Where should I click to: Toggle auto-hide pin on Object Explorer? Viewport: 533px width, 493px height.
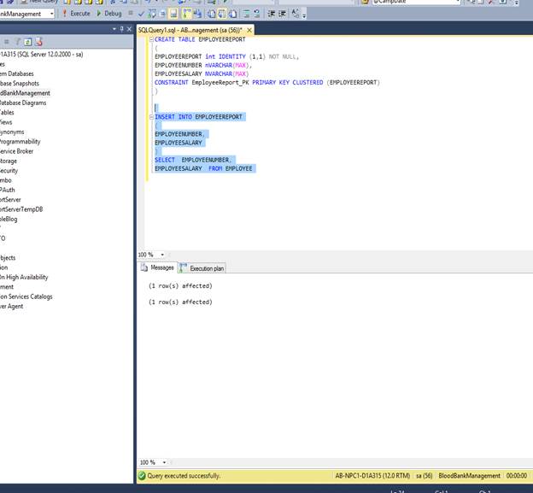click(122, 29)
